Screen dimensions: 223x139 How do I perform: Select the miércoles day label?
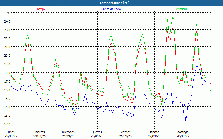click(x=68, y=132)
